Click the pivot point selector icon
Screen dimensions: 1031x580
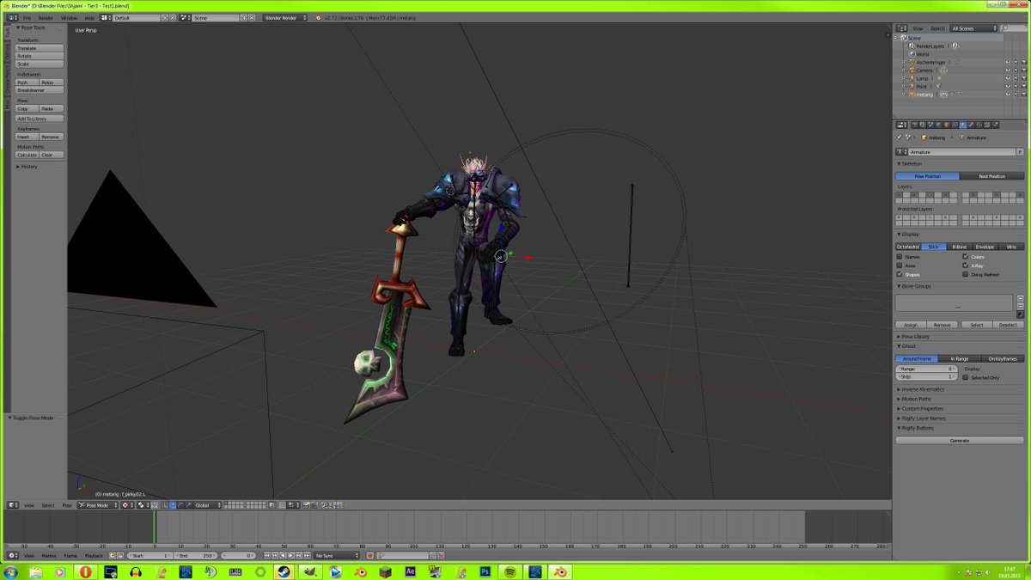(143, 505)
